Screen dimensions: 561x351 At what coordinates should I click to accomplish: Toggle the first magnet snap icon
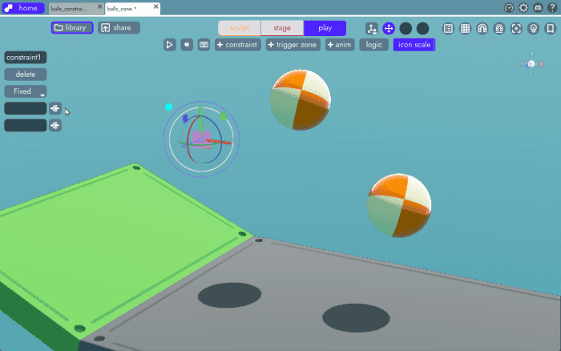[482, 28]
